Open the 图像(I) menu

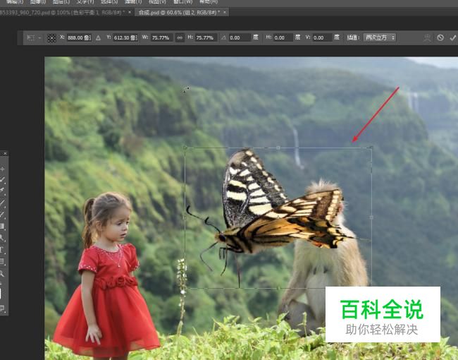click(38, 1)
